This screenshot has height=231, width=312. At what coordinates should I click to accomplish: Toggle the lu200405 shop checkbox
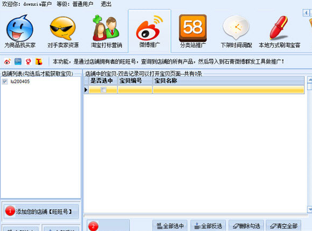pyautogui.click(x=5, y=81)
